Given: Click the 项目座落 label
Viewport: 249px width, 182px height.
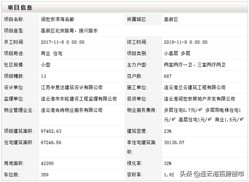Looking at the screenshot, I should 14,31.
